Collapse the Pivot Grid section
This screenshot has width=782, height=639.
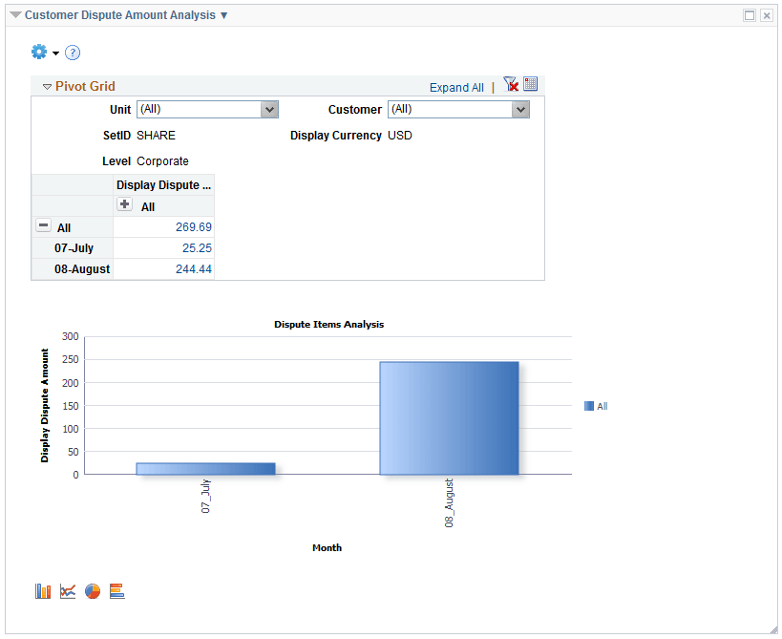pos(46,85)
